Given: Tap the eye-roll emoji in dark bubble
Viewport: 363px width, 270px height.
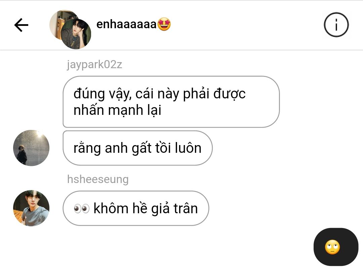Looking at the screenshot, I should (332, 247).
